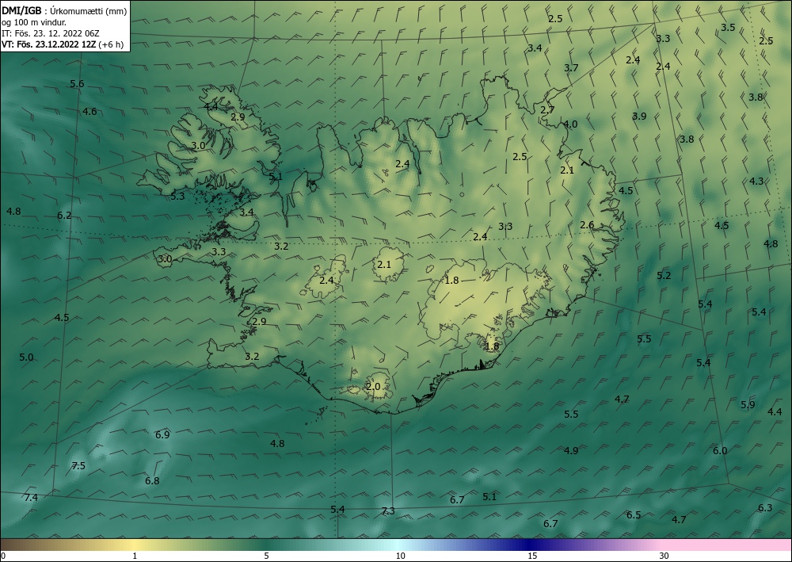
Task: Click the map value 3.9
Action: (x=639, y=117)
